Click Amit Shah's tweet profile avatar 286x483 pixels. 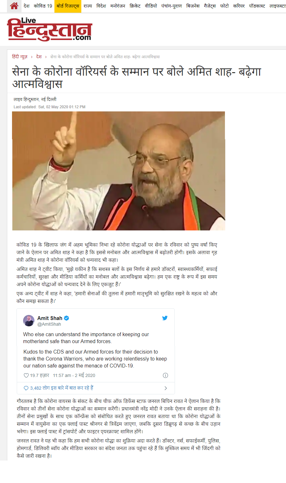click(29, 321)
